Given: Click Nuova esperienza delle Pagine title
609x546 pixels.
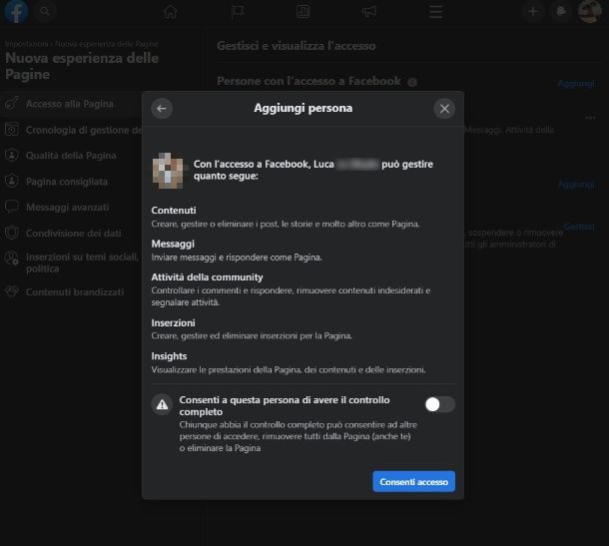Looking at the screenshot, I should (x=82, y=66).
